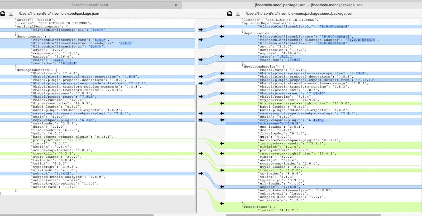422x216 pixels.
Task: Click the open-file icon in the right pane
Action: click(230, 13)
